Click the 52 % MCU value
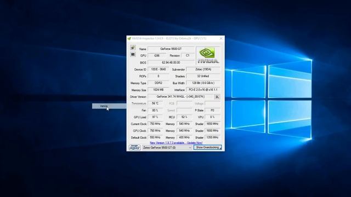The width and height of the screenshot is (351, 197). [x=184, y=117]
